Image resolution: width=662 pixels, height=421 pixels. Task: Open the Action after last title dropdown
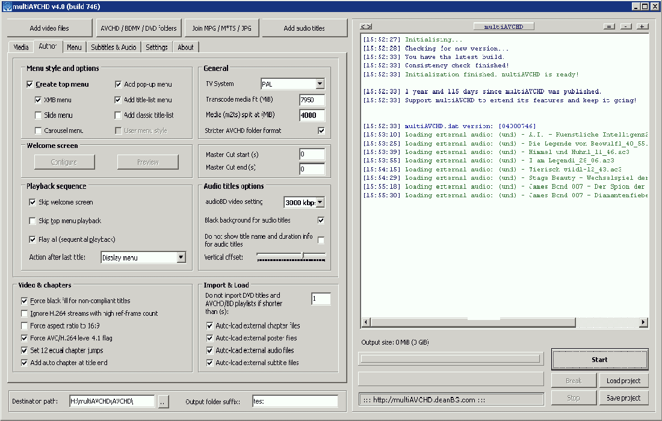(181, 257)
